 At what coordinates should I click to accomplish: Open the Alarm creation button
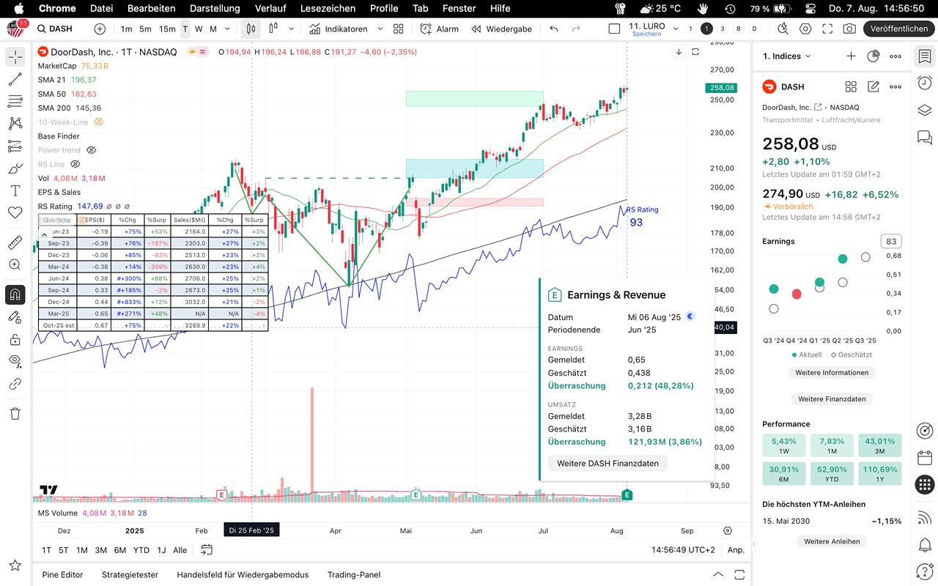[x=439, y=29]
